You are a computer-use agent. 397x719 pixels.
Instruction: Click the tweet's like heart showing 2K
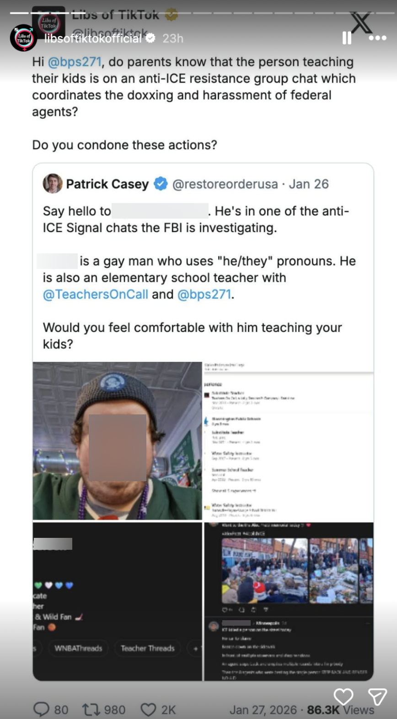pyautogui.click(x=148, y=709)
